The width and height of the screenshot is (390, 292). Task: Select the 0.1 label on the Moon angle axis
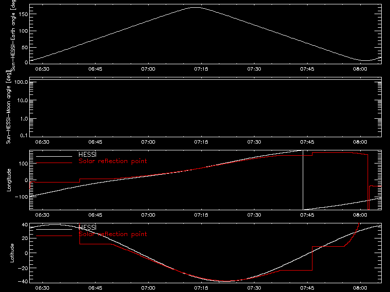click(25, 135)
